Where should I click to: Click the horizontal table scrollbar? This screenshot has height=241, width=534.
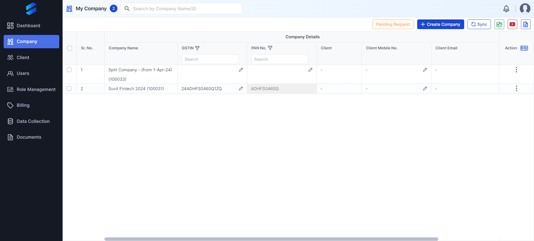(271, 239)
